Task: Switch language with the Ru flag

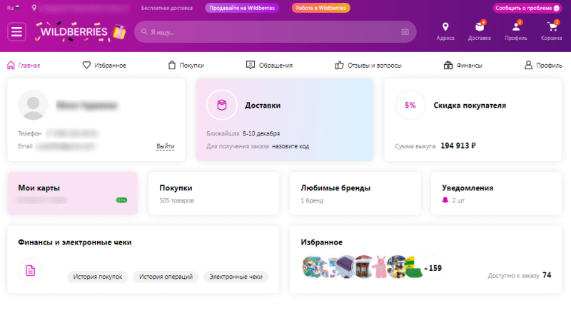Action: [14, 8]
